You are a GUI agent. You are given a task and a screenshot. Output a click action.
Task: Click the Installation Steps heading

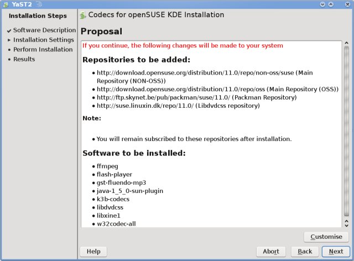tap(38, 16)
